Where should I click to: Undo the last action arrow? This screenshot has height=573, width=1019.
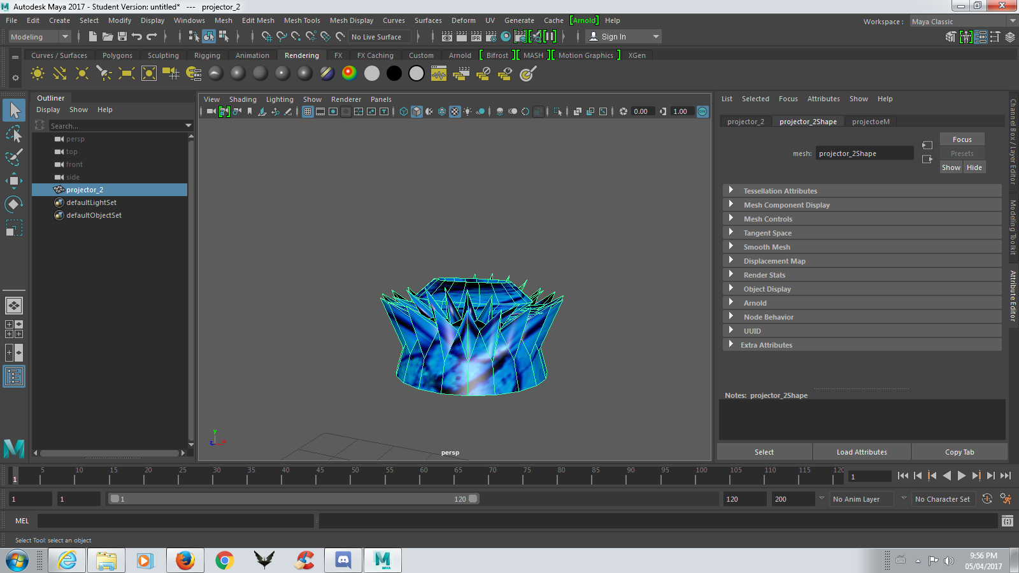tap(137, 37)
